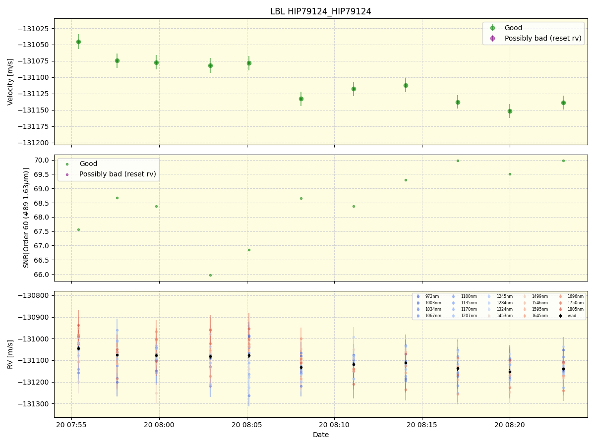The height and width of the screenshot is (446, 595).
Task: Click the lowest velocity point near -131150
Action: [510, 111]
